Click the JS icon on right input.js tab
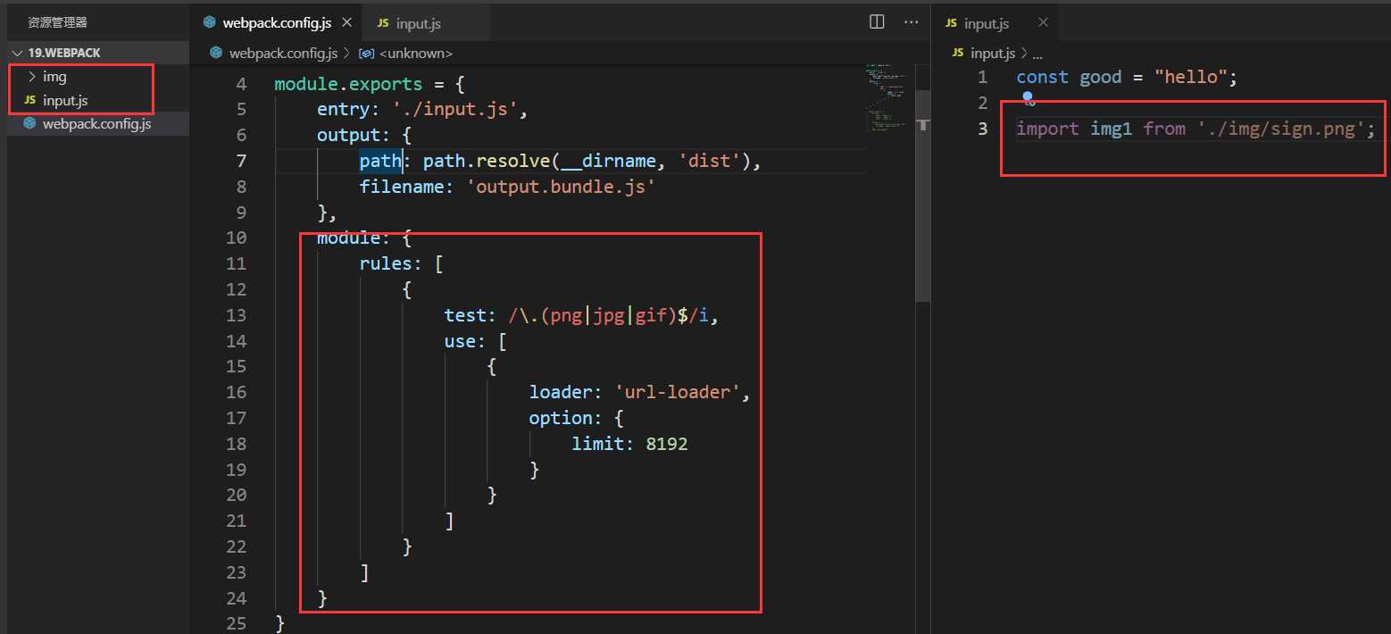The width and height of the screenshot is (1391, 634). [x=951, y=23]
